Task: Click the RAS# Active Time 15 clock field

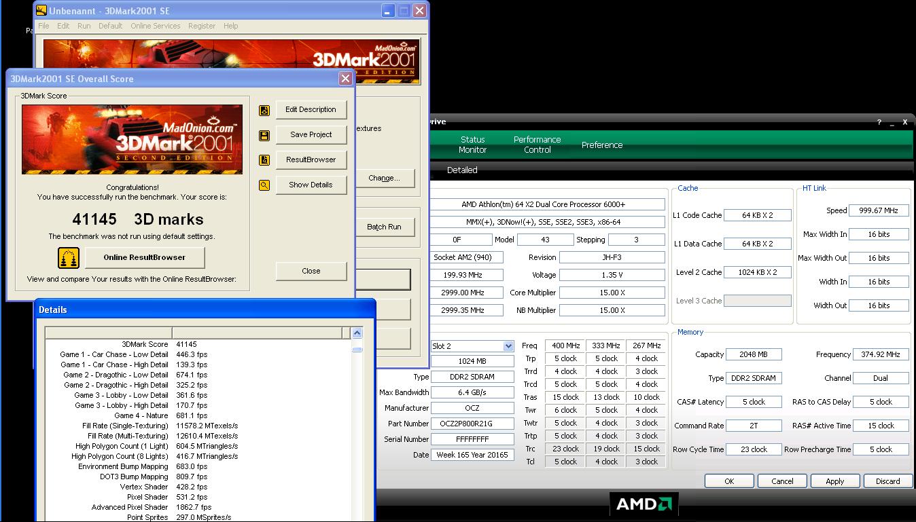Action: (881, 426)
